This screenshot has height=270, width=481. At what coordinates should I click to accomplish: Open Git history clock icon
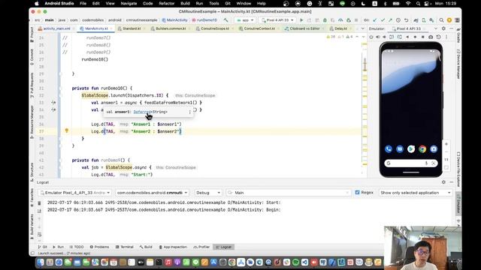pos(398,20)
